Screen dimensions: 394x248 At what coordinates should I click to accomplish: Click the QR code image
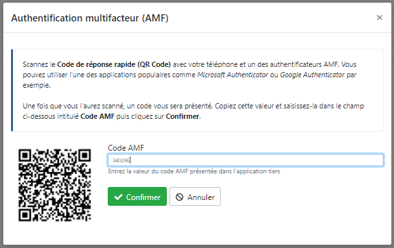coord(55,185)
